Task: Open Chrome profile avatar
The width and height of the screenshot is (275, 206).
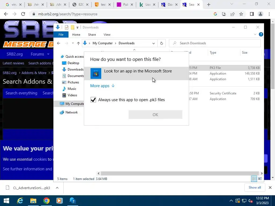Action: 260,14
